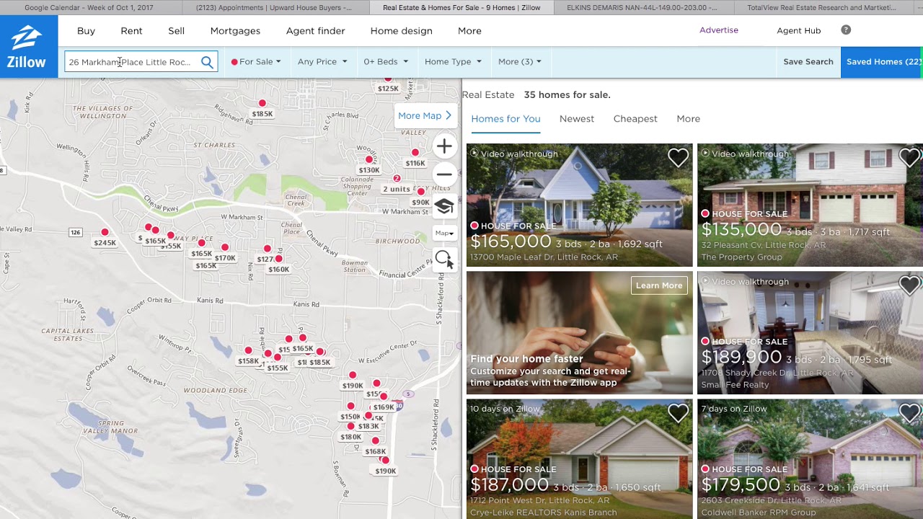This screenshot has width=923, height=519.
Task: Click the $245K price label
Action: (105, 243)
